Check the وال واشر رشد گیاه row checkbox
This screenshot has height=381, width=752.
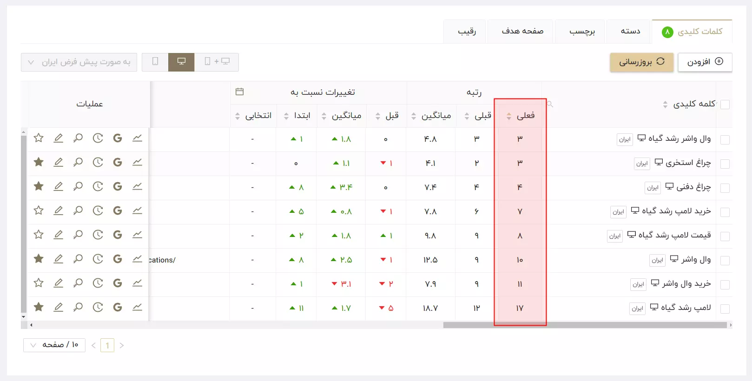[x=725, y=140]
